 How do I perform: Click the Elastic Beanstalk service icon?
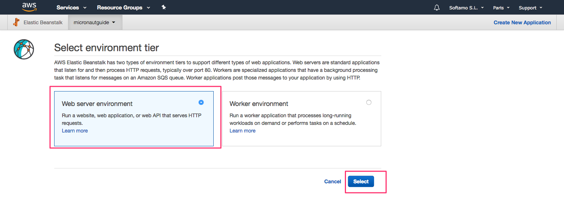click(x=16, y=23)
